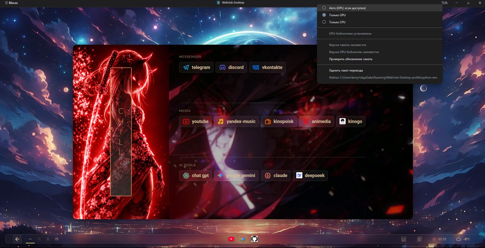Click the GPU-библиотеки установлены status text

[350, 34]
